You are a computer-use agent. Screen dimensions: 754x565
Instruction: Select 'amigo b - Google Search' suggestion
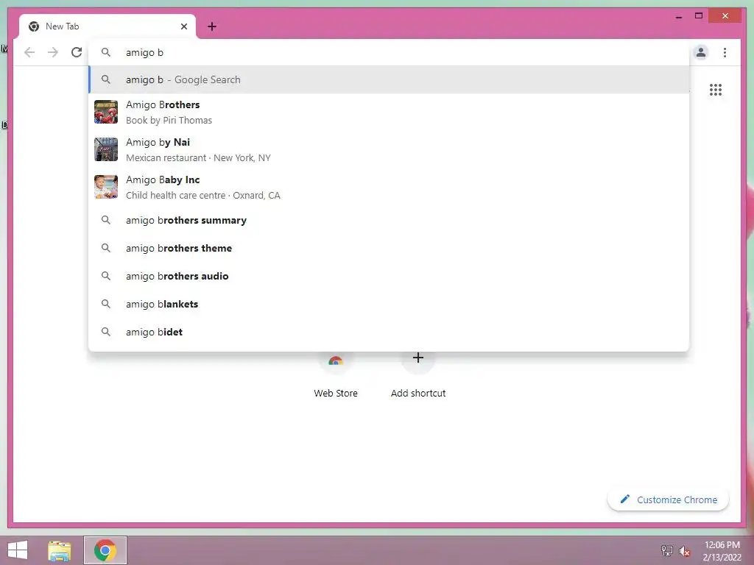[x=389, y=79]
